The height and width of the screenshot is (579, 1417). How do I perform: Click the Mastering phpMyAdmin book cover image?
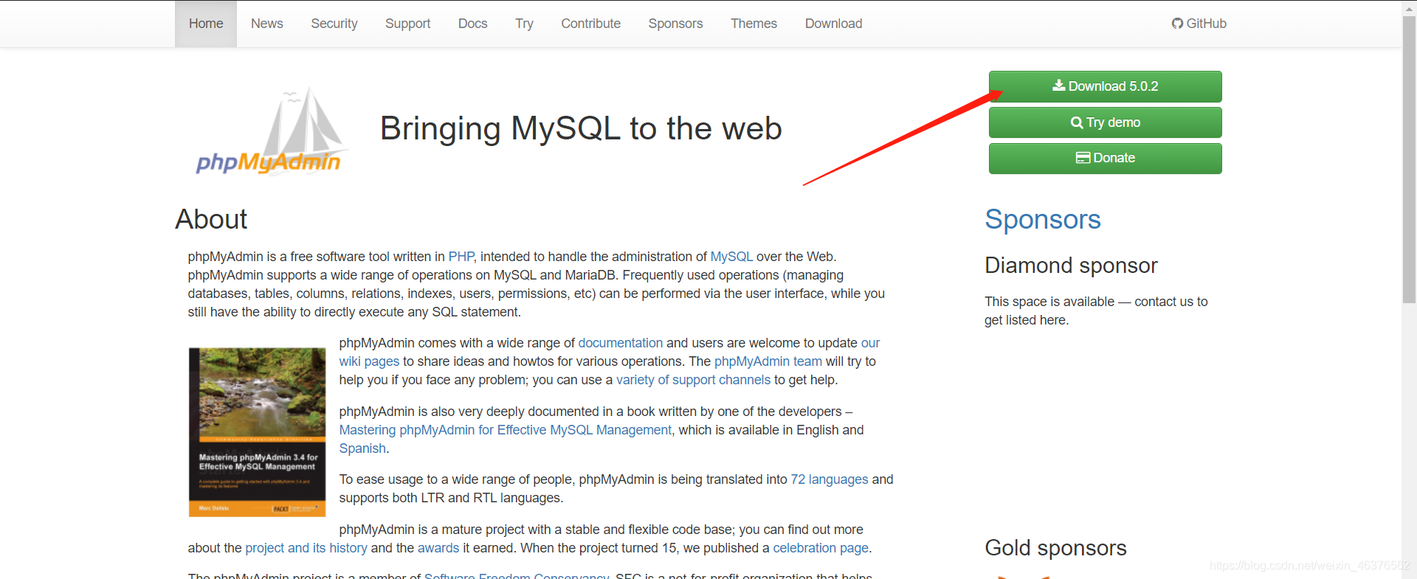[x=257, y=432]
